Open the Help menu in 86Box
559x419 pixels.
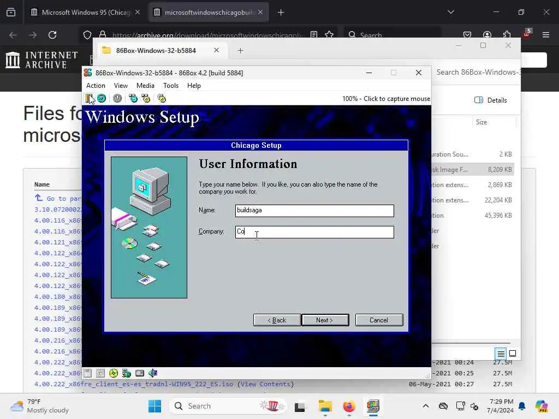tap(194, 86)
